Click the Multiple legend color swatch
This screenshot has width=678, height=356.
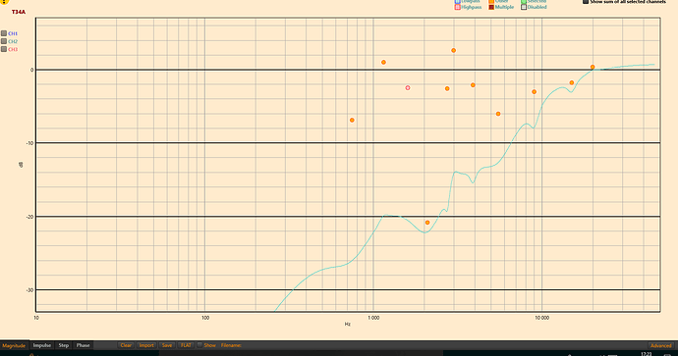(x=491, y=7)
